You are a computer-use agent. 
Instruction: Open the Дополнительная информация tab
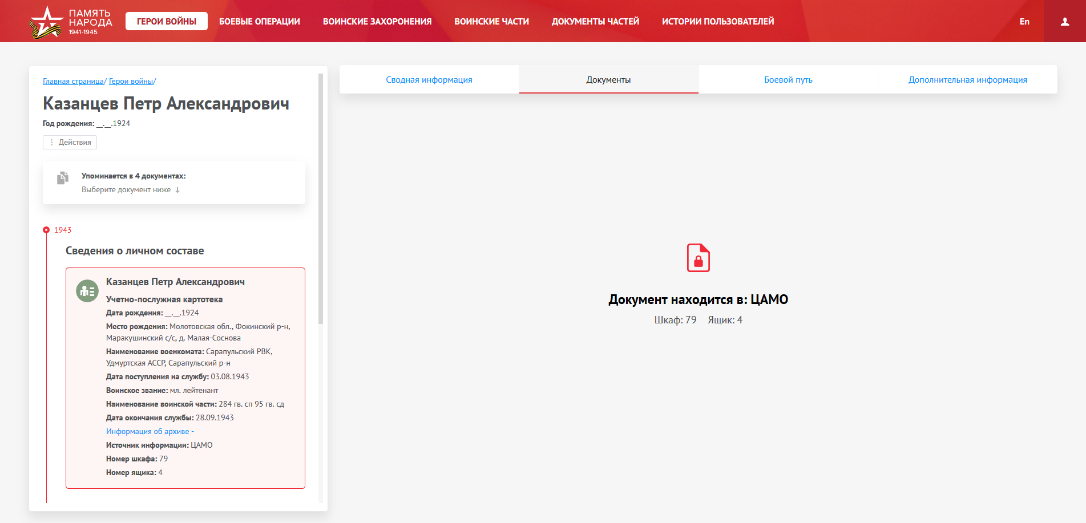point(967,80)
